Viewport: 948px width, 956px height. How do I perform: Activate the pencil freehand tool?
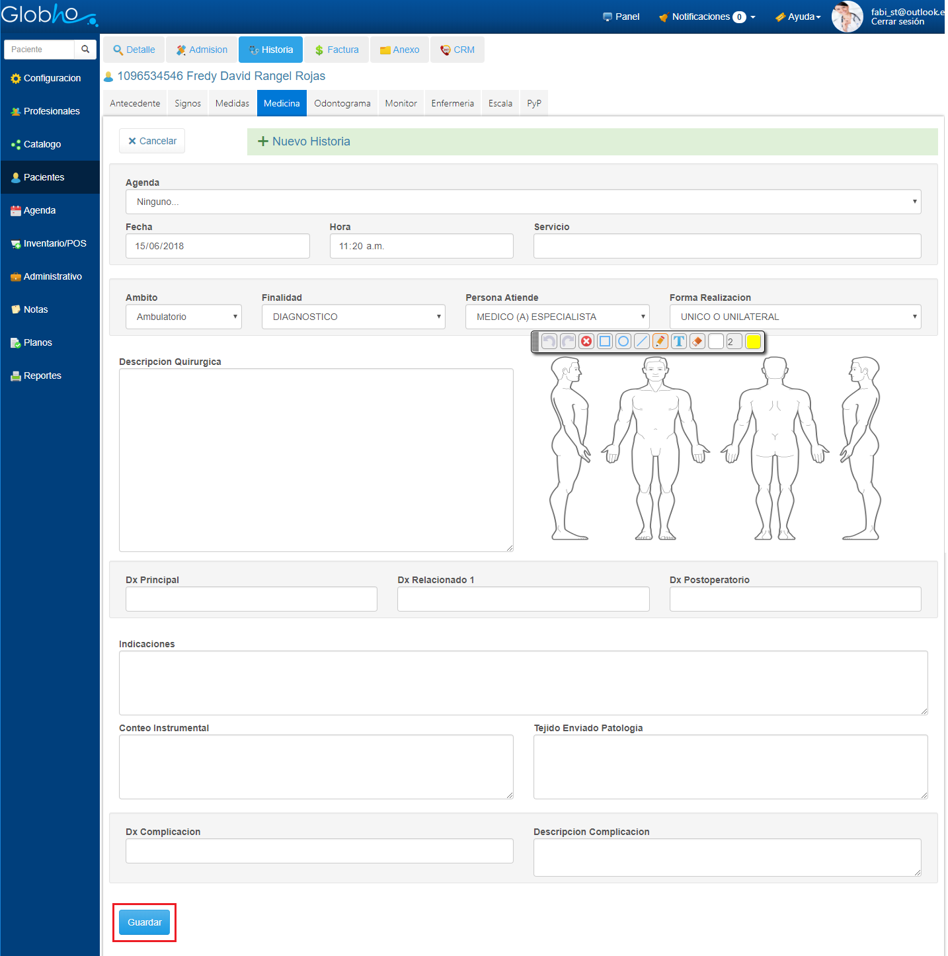coord(660,341)
